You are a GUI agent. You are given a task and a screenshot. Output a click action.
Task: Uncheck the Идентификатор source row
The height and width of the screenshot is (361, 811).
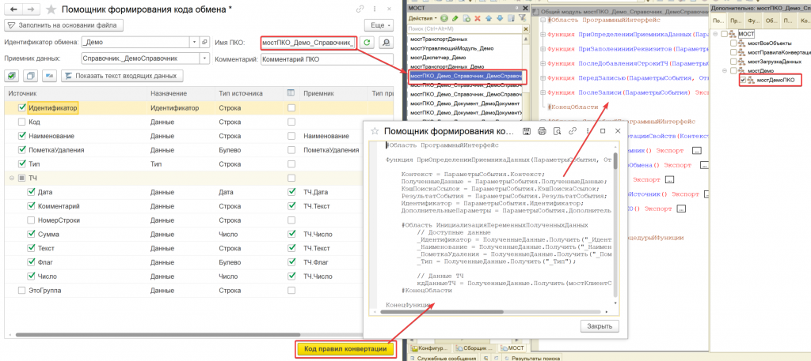(21, 107)
